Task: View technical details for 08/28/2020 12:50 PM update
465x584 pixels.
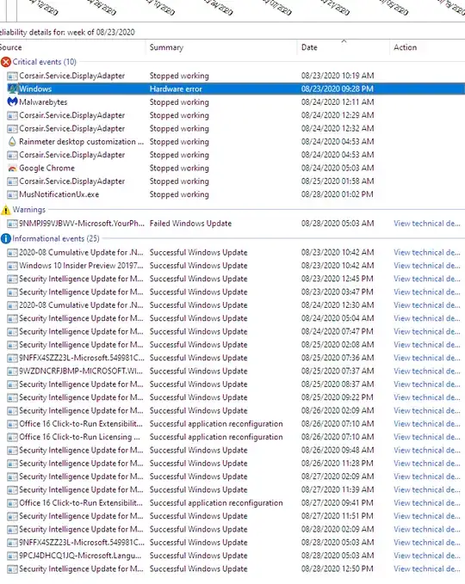Action: pos(426,569)
